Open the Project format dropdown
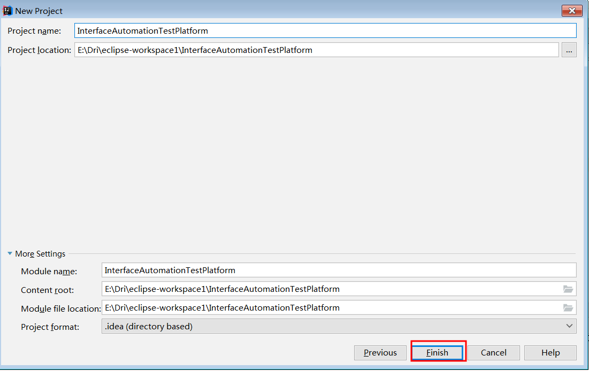The width and height of the screenshot is (589, 371). pos(339,326)
